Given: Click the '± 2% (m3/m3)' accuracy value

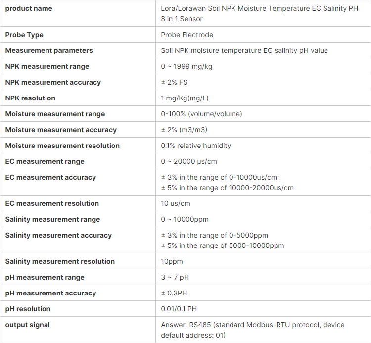Looking at the screenshot, I should click(x=184, y=130).
